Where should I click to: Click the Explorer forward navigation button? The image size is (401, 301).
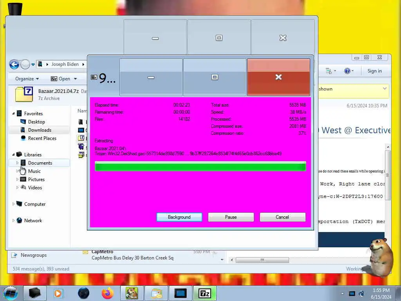click(25, 64)
